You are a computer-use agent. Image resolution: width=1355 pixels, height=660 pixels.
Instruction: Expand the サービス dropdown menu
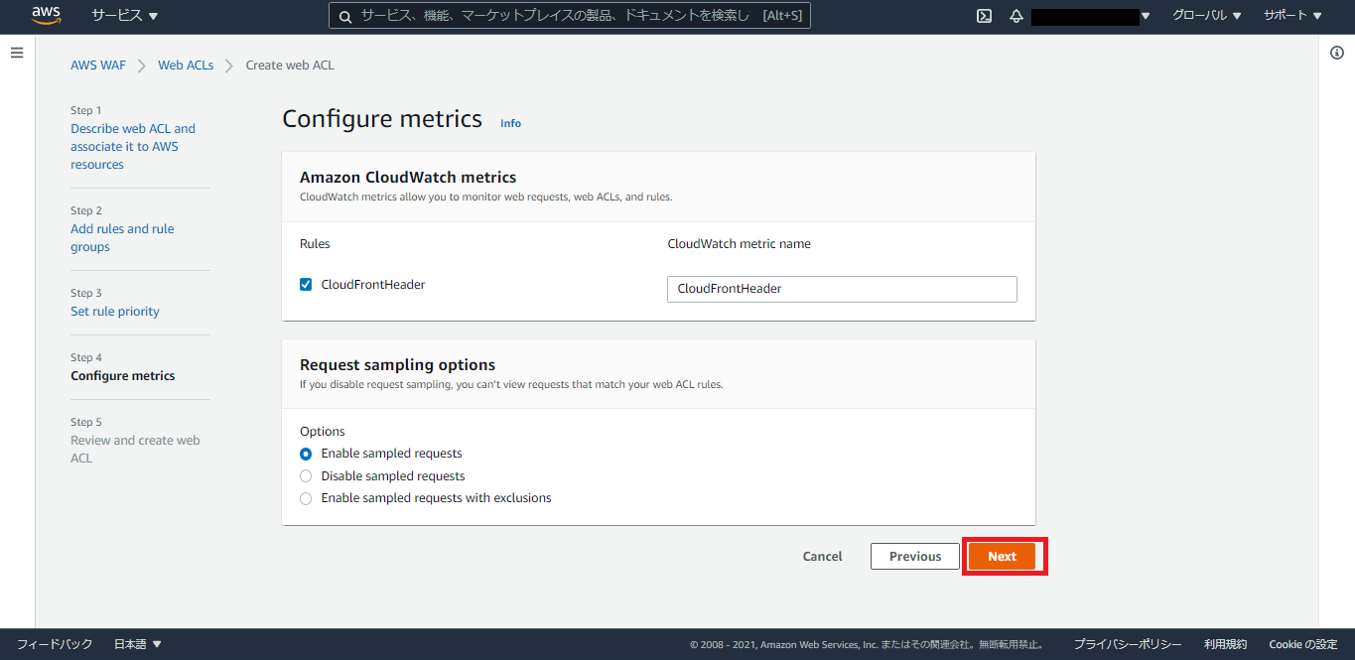pyautogui.click(x=125, y=16)
